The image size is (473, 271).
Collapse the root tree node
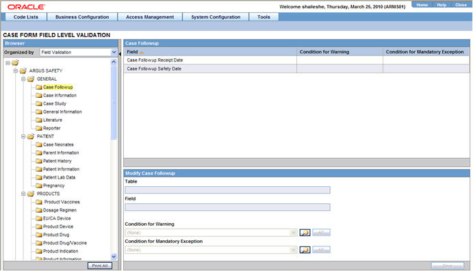tap(8, 63)
